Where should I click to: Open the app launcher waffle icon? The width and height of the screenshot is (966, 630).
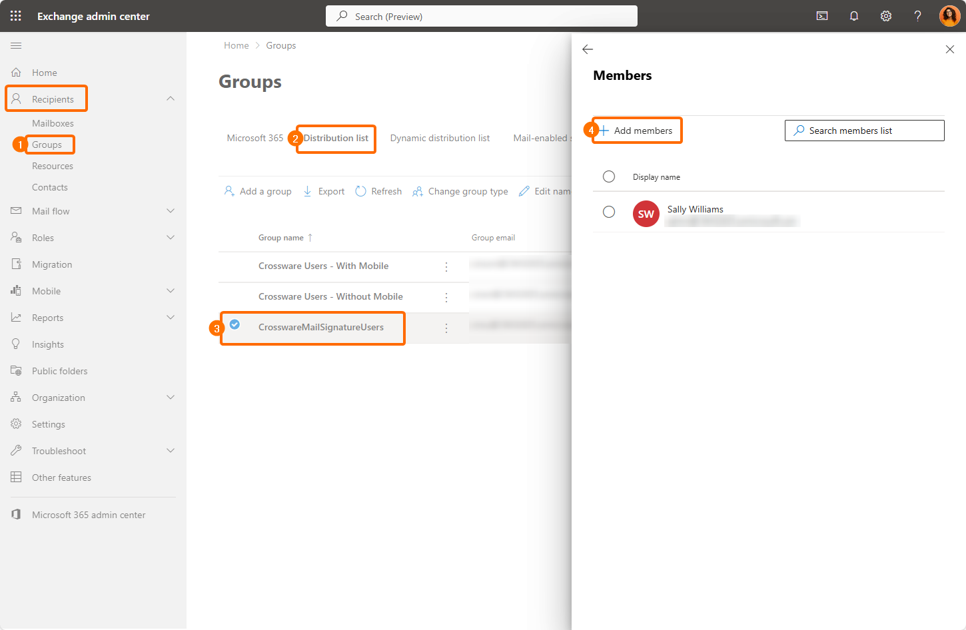[16, 16]
